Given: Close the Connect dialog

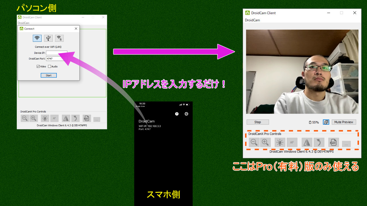Looking at the screenshot, I should [76, 29].
